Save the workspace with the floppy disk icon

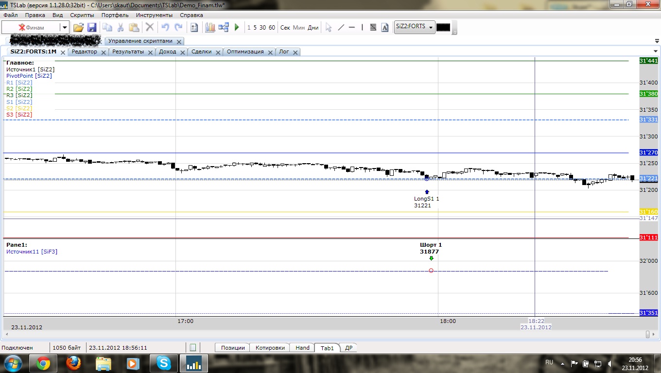tap(92, 28)
